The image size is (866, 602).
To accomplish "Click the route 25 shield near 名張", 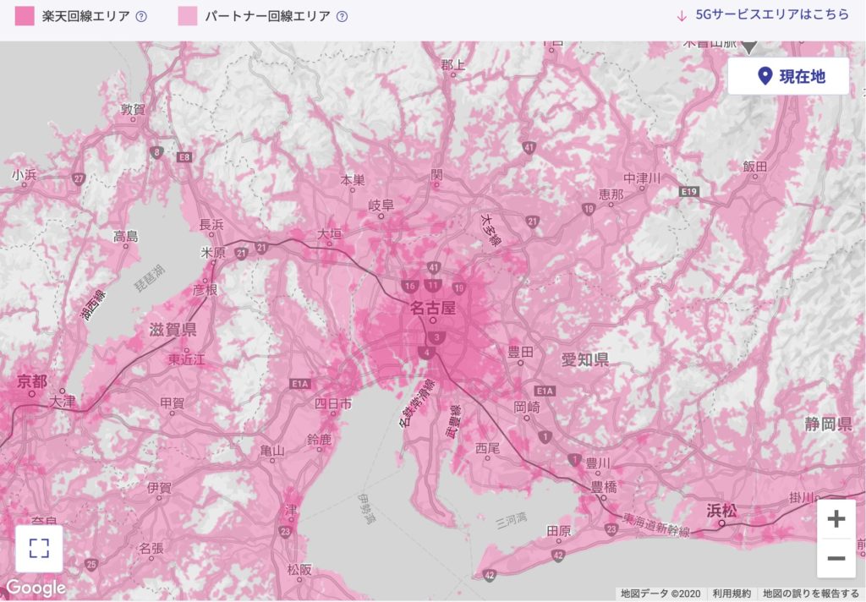I will click(x=91, y=565).
